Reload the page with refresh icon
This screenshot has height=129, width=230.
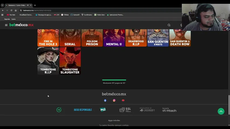(x=11, y=10)
